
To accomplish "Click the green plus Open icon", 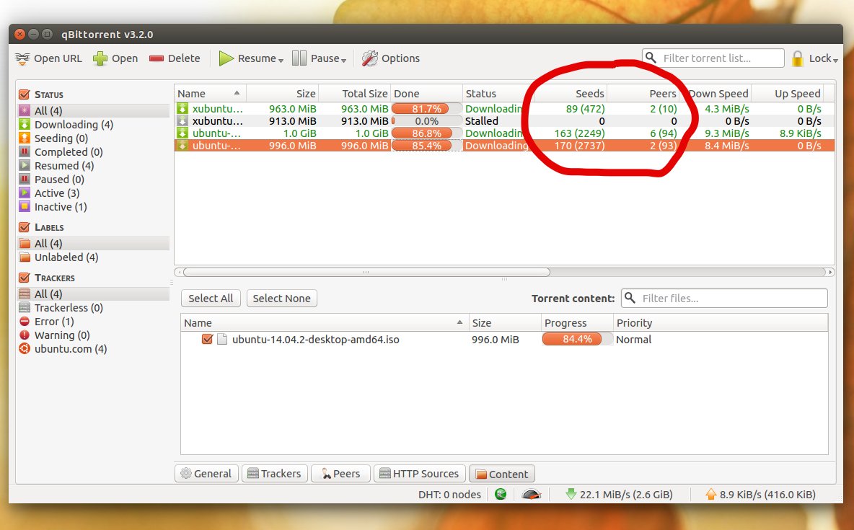I will 100,58.
